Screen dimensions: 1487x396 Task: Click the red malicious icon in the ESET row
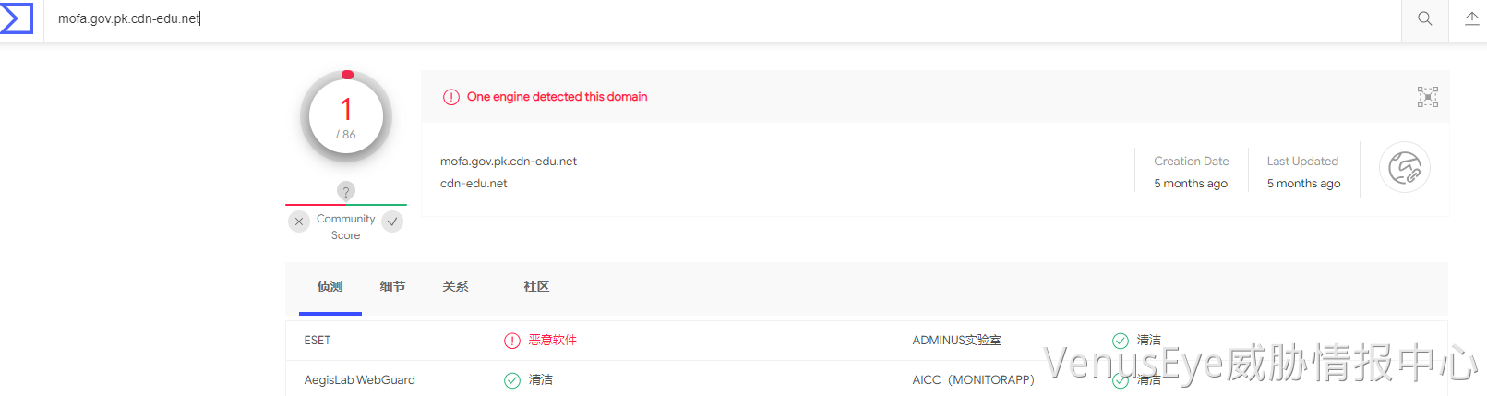tap(512, 341)
